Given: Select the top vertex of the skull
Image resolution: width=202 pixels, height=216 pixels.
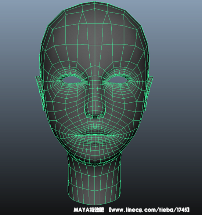Looking at the screenshot, I should [x=95, y=1].
